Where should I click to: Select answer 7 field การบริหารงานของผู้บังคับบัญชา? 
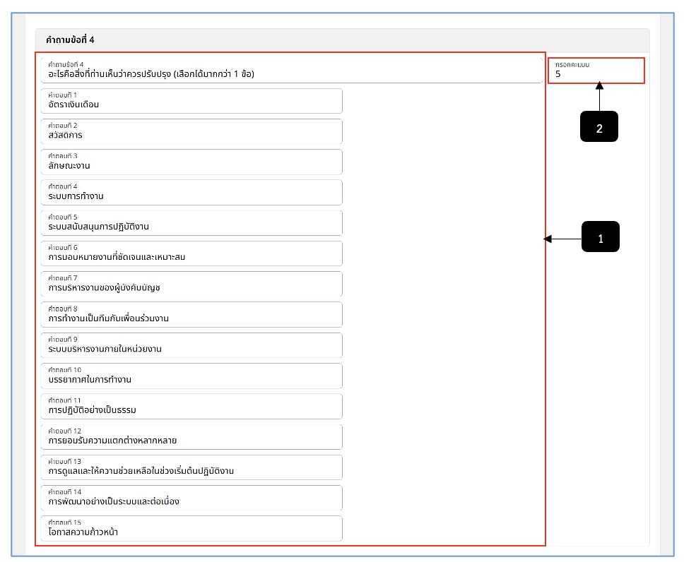[x=191, y=284]
